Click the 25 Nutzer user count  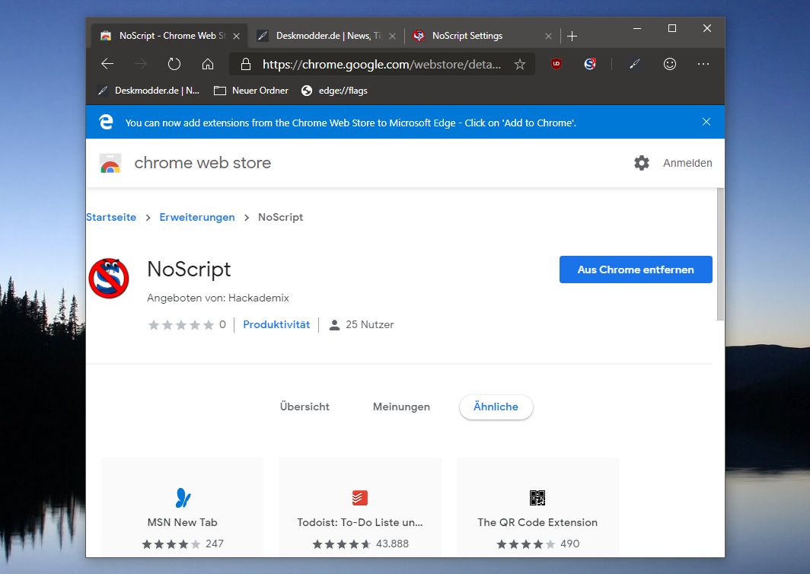362,324
